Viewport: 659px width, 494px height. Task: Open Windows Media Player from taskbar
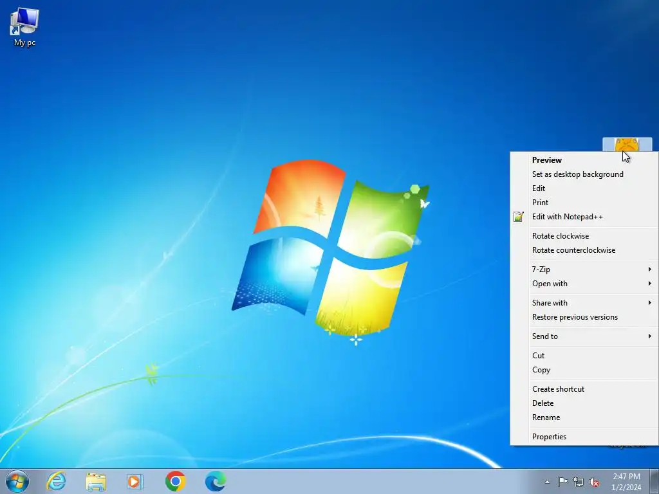click(x=135, y=481)
